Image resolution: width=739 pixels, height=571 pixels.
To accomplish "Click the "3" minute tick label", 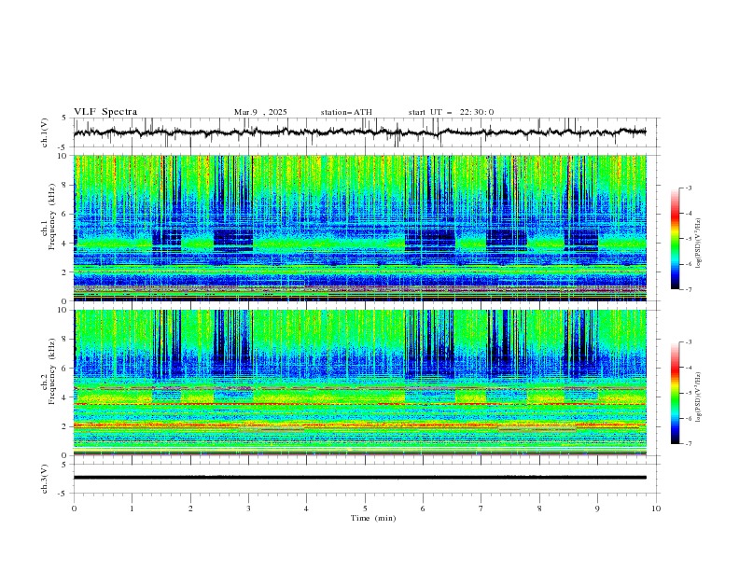I will click(248, 508).
